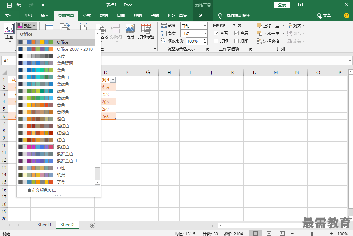
Task: Click the color list scrollbar thumb
Action: (97, 102)
